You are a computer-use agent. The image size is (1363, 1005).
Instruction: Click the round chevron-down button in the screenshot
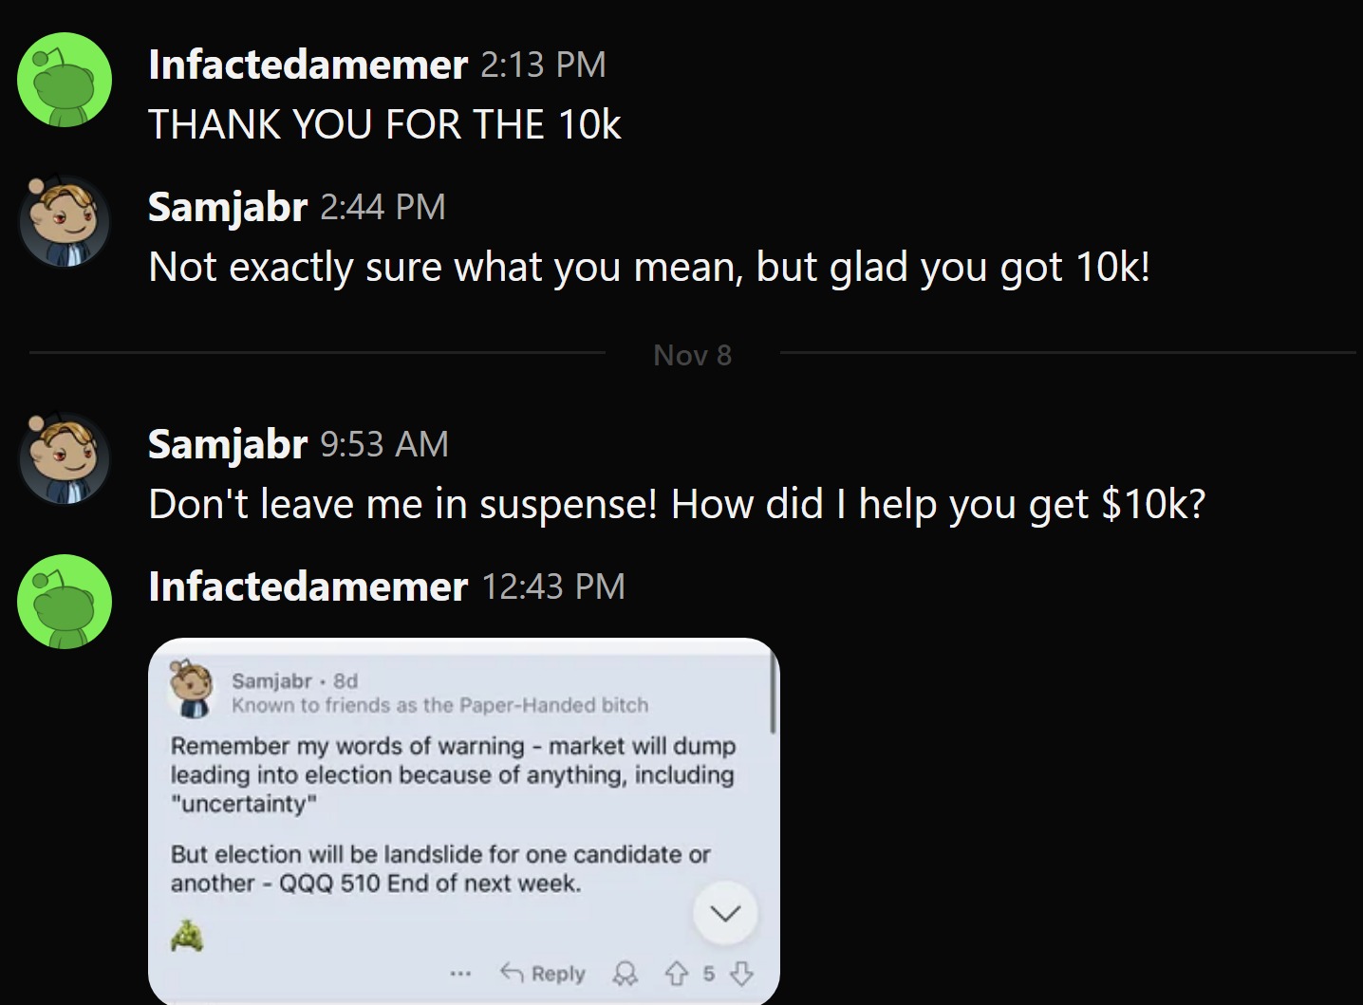[x=725, y=913]
